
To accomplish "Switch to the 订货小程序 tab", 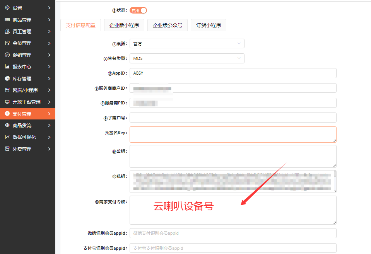I will pyautogui.click(x=208, y=26).
